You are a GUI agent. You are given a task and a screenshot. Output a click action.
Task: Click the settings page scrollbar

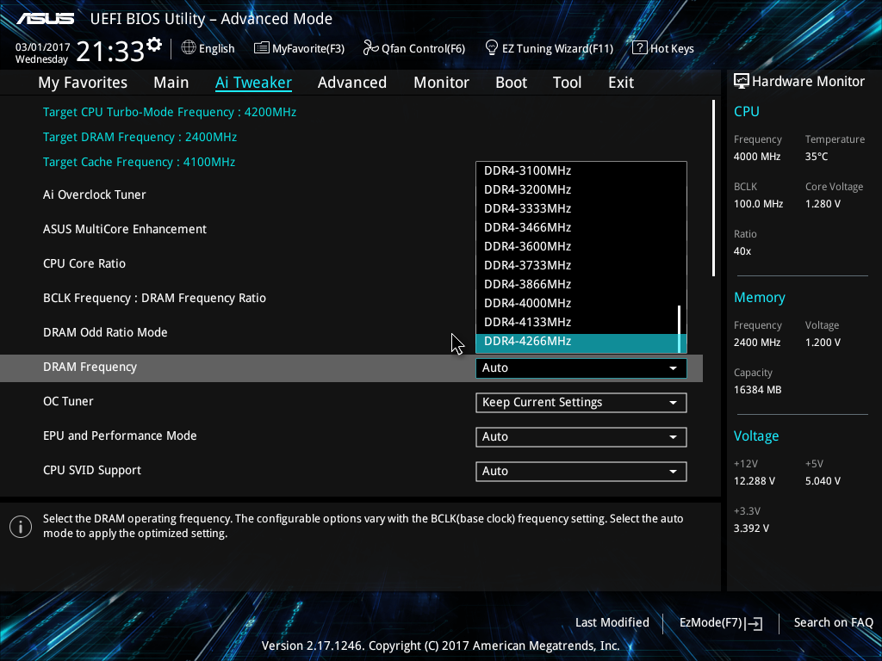713,188
